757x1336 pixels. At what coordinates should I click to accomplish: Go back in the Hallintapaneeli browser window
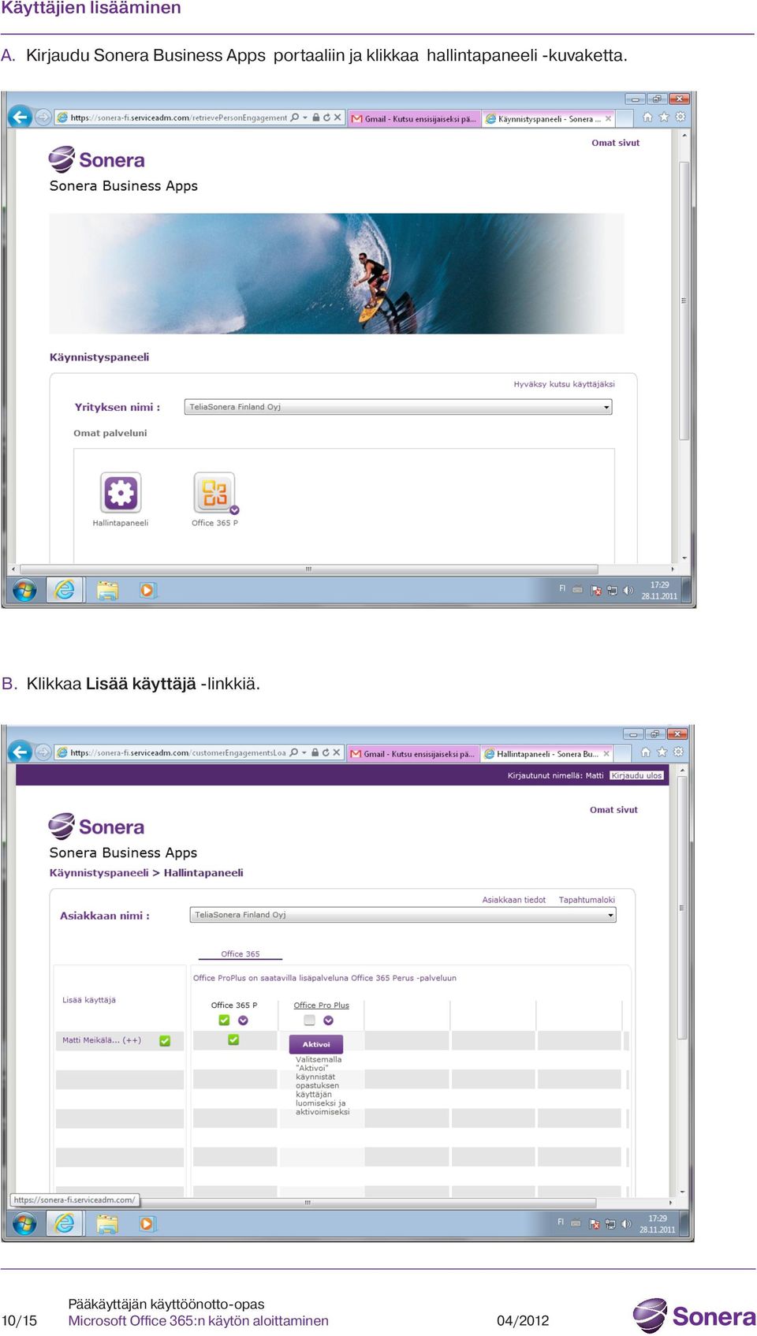tap(20, 752)
